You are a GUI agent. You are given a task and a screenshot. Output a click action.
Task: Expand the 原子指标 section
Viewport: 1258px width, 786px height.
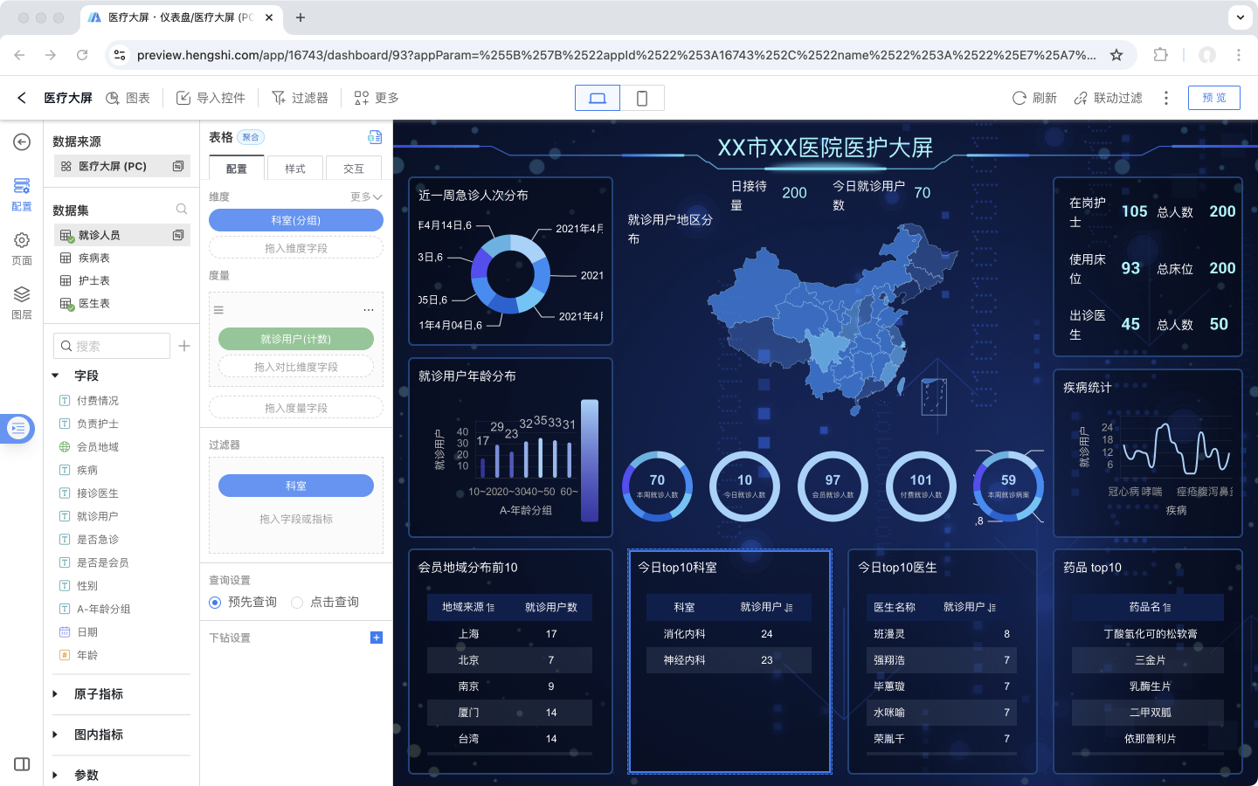pyautogui.click(x=55, y=694)
